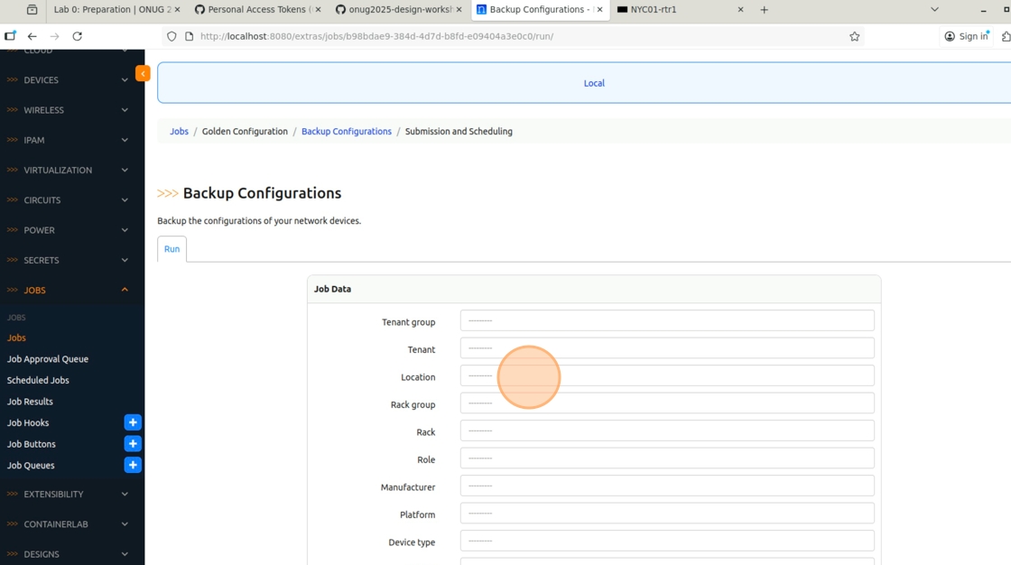Open the Manufacturer dropdown field

click(666, 486)
